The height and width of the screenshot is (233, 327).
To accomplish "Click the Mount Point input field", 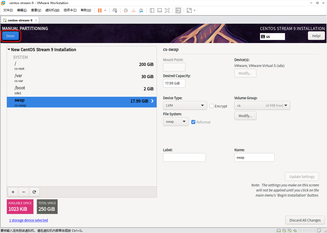I will point(174,67).
